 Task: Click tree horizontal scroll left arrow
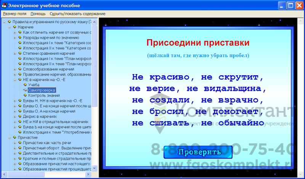[4, 174]
